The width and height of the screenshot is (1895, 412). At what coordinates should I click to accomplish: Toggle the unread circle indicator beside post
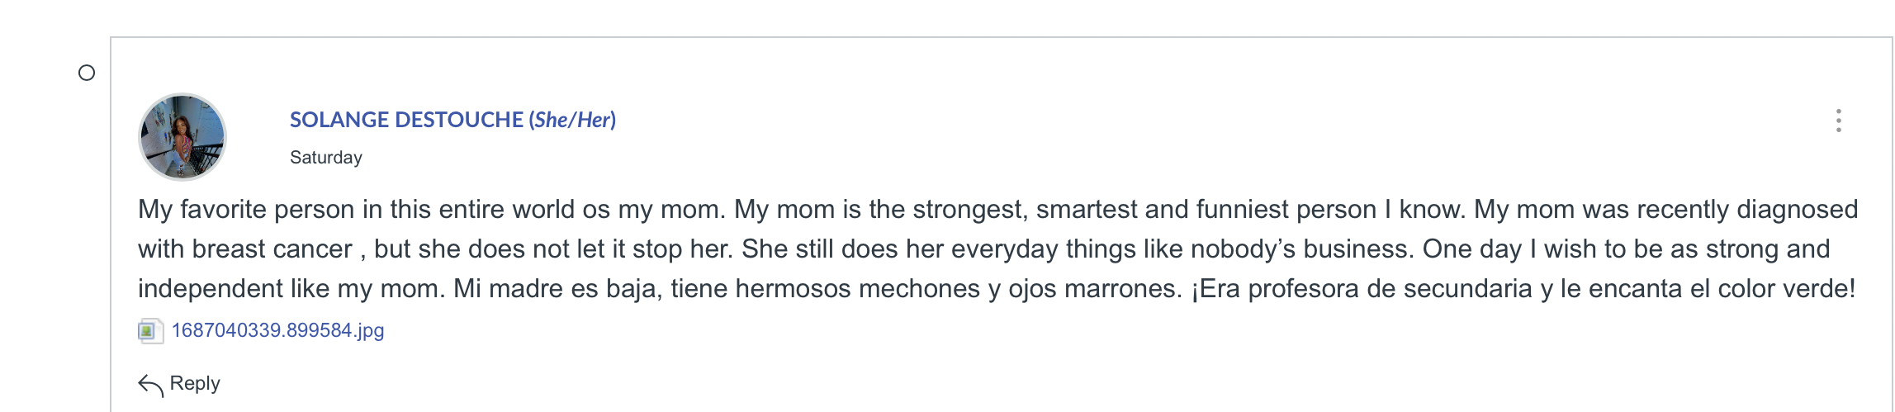click(x=87, y=73)
